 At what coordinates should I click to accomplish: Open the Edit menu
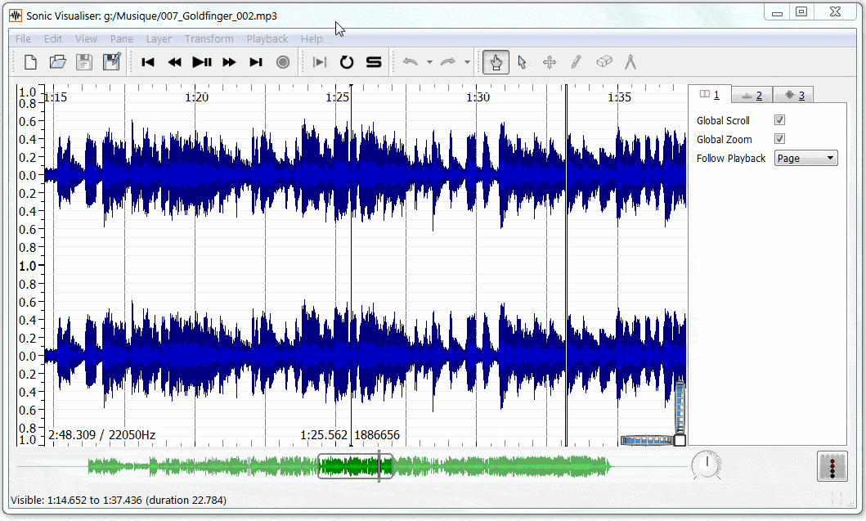coord(53,38)
